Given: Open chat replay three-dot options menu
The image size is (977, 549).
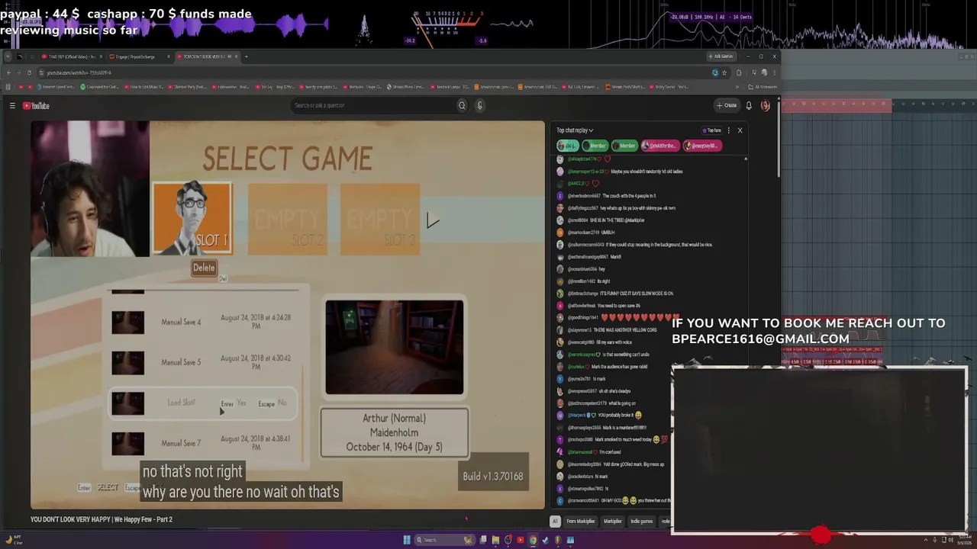Looking at the screenshot, I should (728, 130).
